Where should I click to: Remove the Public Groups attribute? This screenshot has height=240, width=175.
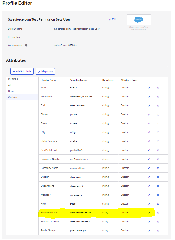(158, 231)
